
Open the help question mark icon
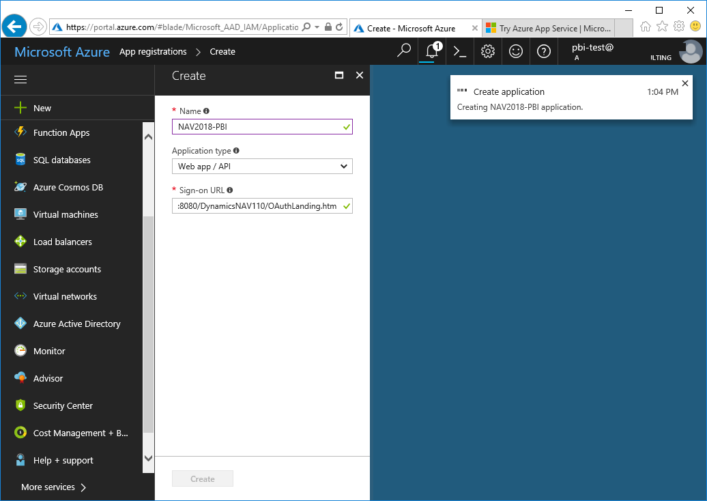pyautogui.click(x=543, y=51)
